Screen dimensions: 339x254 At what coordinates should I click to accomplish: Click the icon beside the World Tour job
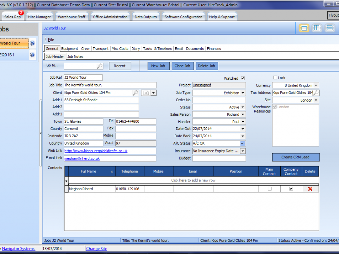tap(32, 43)
